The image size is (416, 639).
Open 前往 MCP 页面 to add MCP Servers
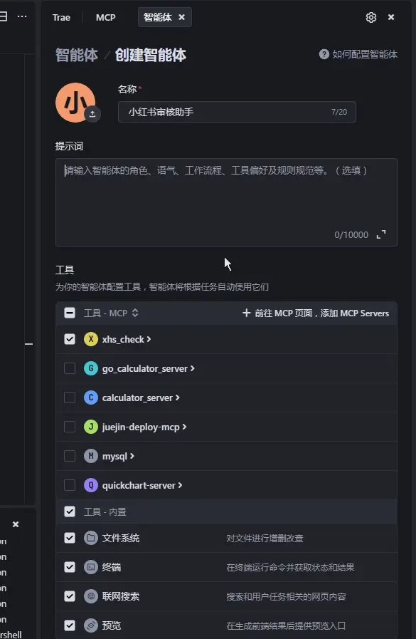[316, 313]
